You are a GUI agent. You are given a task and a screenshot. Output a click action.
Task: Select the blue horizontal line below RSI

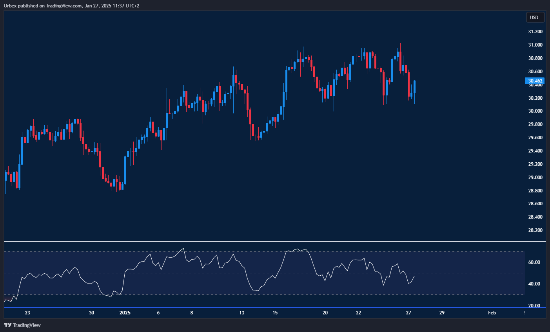pyautogui.click(x=274, y=308)
